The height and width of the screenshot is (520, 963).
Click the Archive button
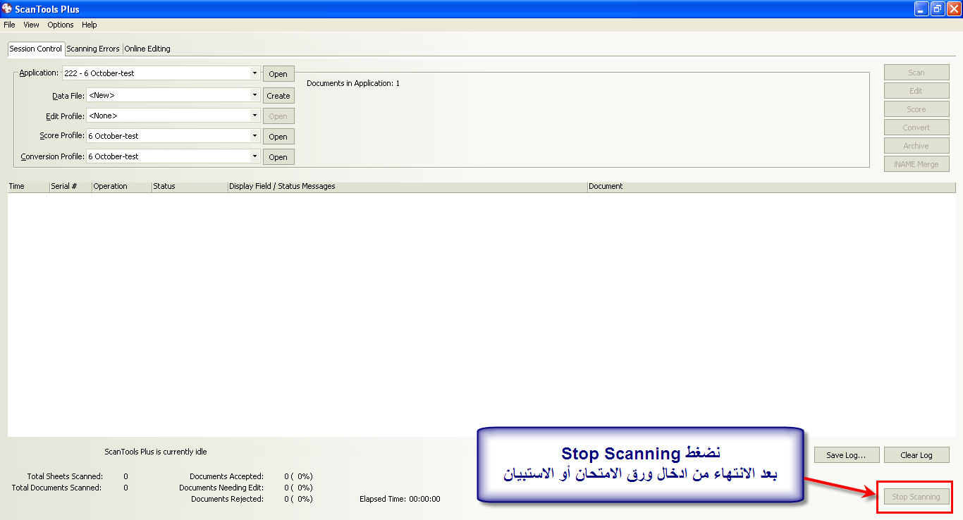click(916, 146)
